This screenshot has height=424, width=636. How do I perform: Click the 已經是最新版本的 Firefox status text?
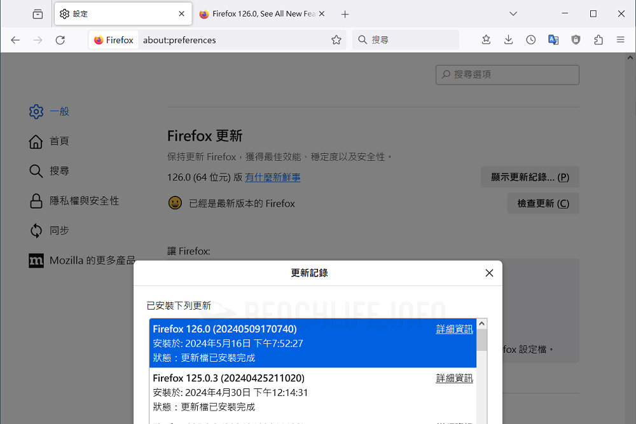[x=242, y=203]
